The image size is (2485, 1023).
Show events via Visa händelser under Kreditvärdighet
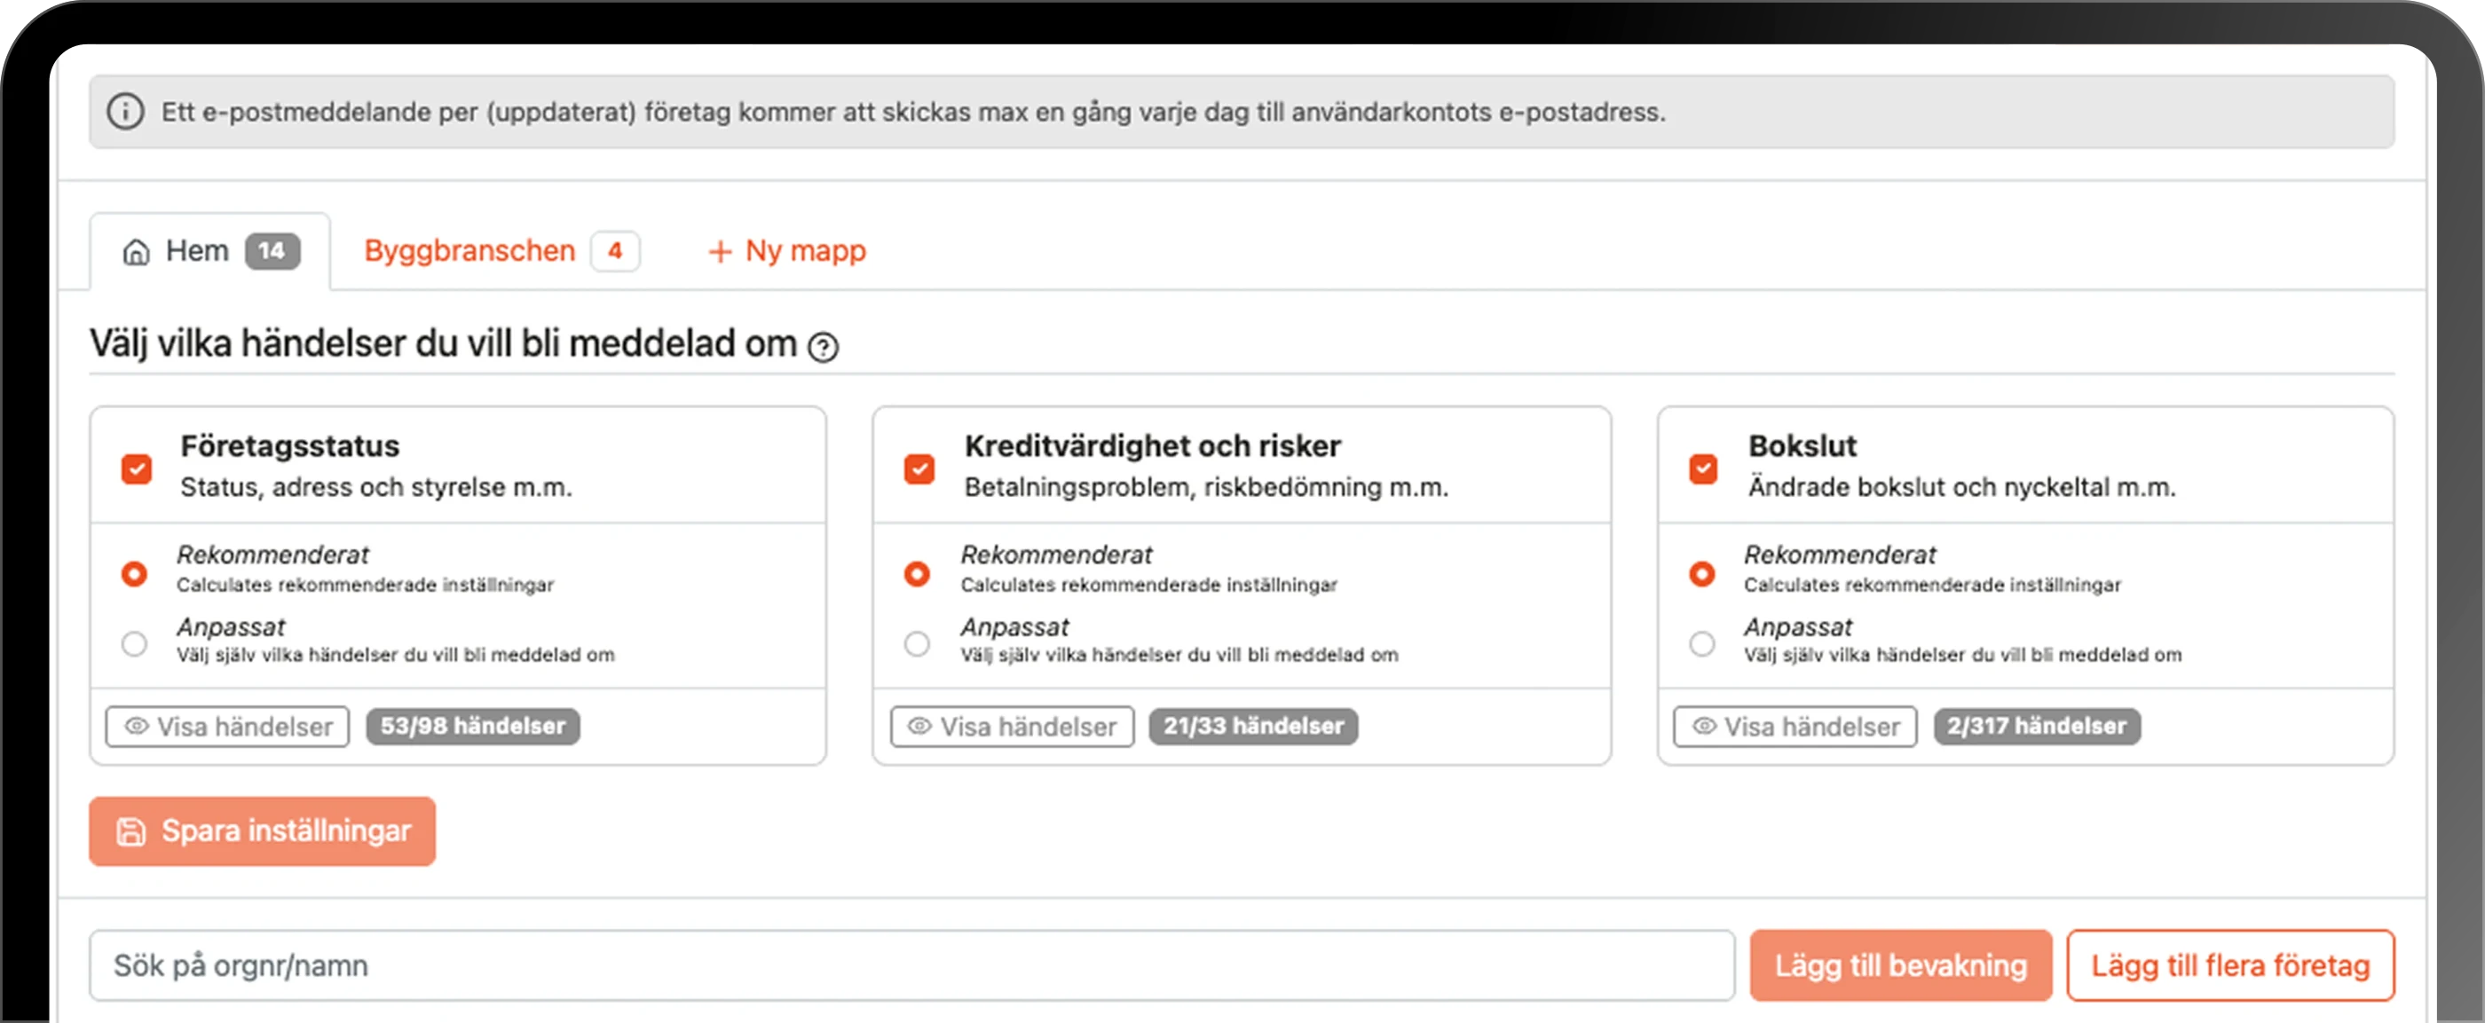pyautogui.click(x=1012, y=726)
